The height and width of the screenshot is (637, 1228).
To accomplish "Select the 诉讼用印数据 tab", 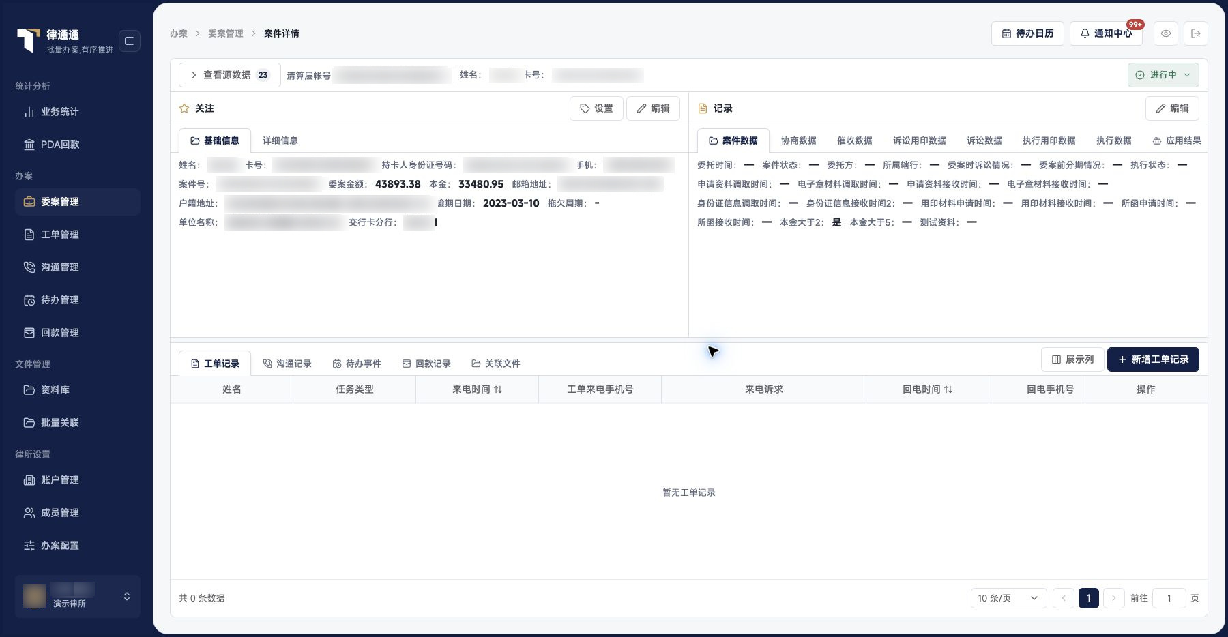I will [920, 140].
